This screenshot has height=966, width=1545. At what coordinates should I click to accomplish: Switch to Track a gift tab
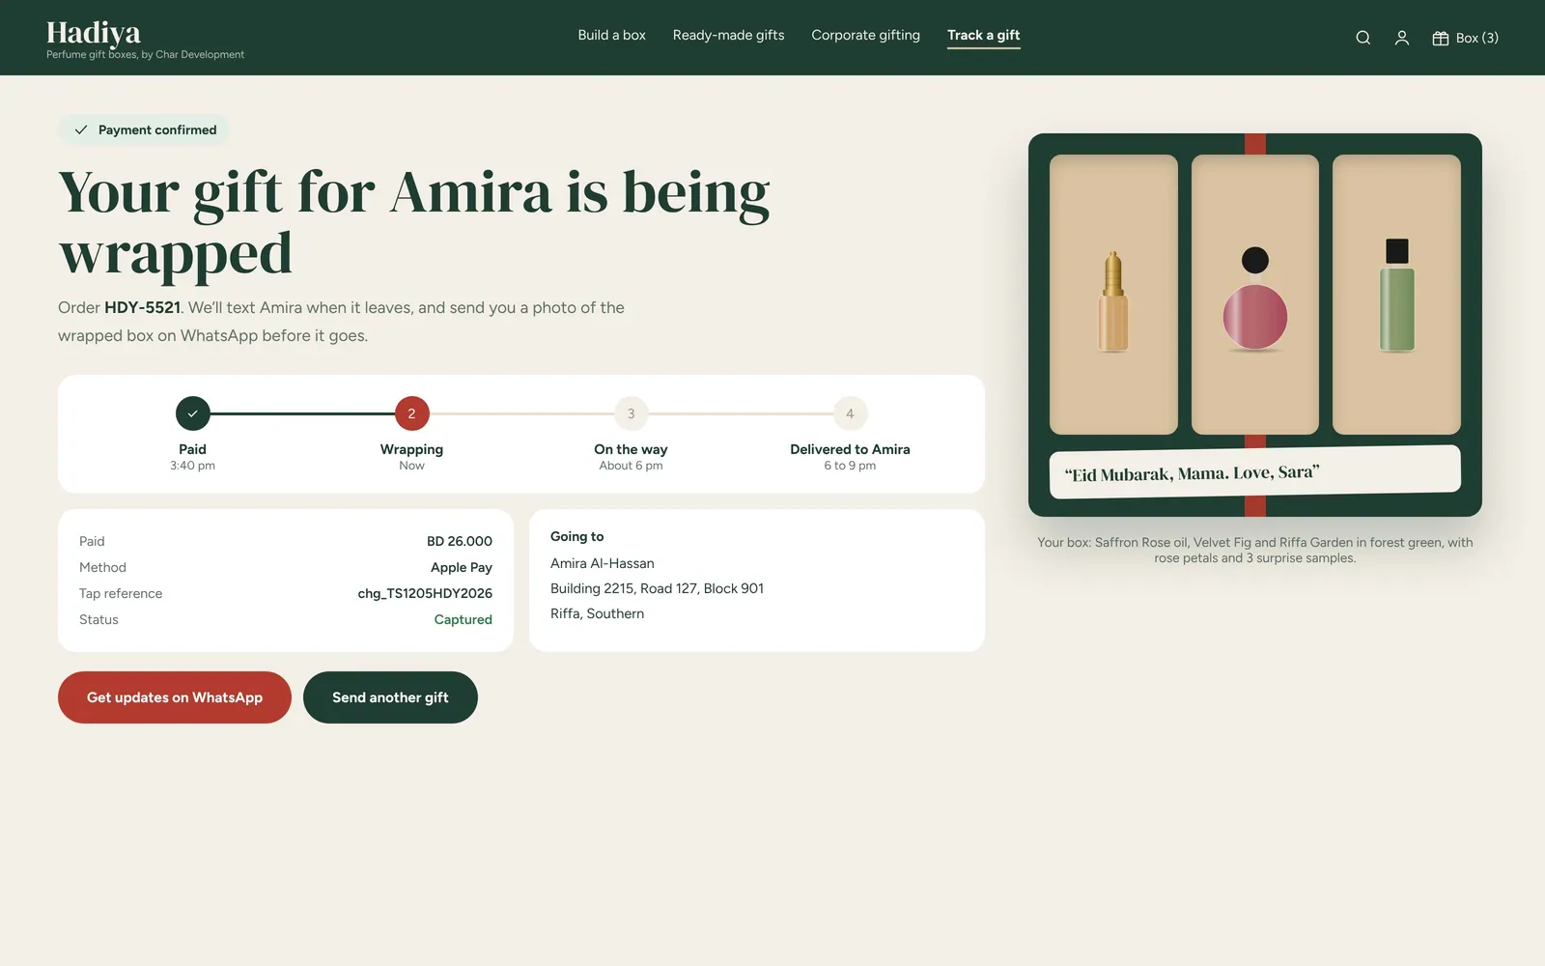point(983,35)
